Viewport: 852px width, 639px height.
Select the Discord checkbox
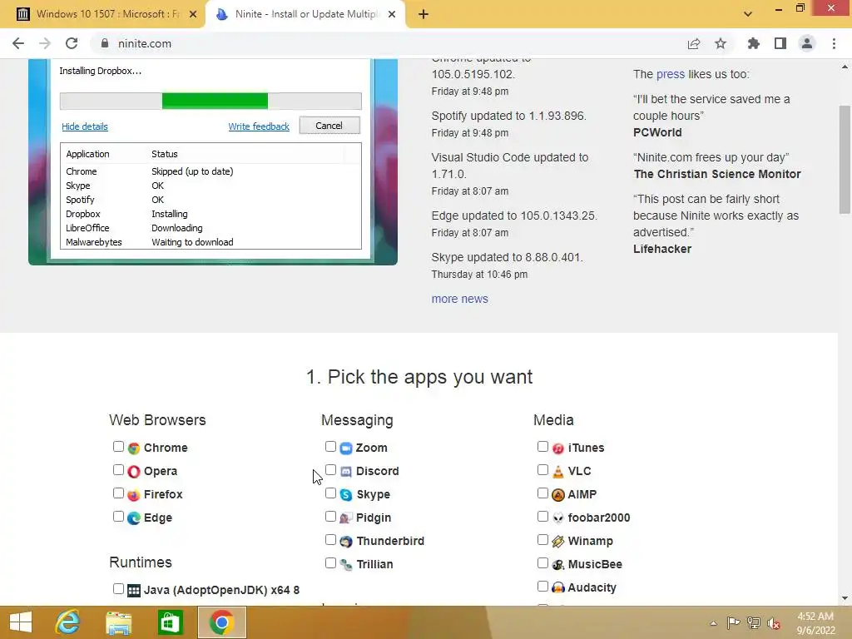click(330, 470)
